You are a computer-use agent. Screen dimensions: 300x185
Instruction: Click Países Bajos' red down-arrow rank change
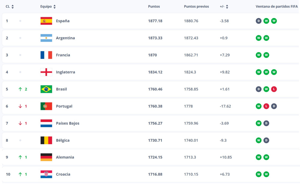(x=20, y=123)
